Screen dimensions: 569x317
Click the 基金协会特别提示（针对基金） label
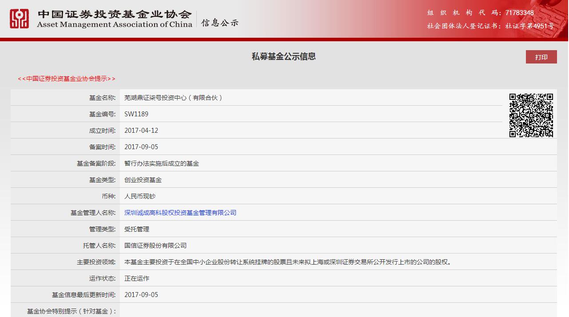71,311
